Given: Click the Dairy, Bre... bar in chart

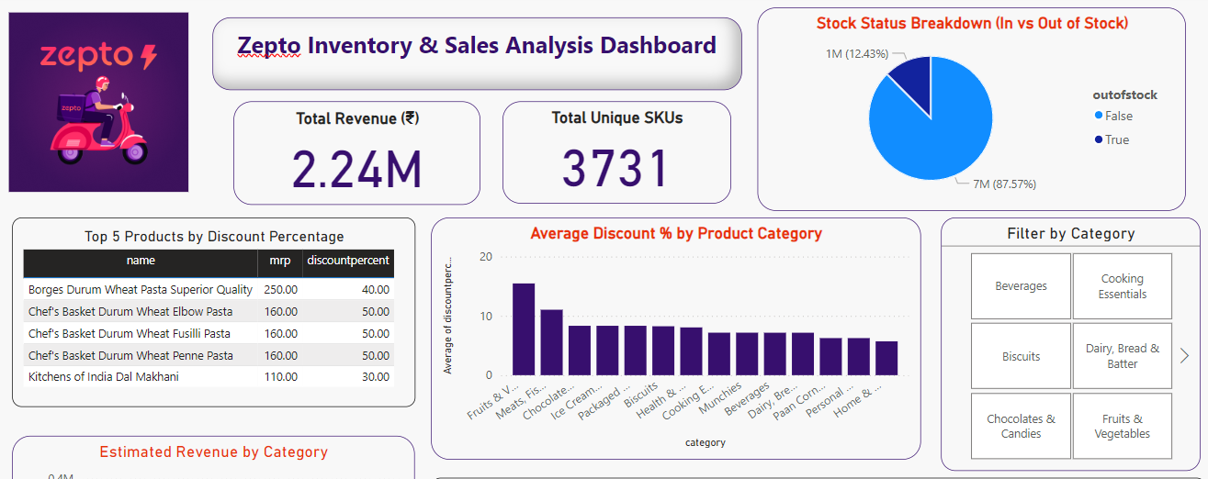Looking at the screenshot, I should pyautogui.click(x=803, y=354).
